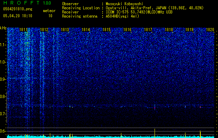Click the 1820 time axis label
218x138 pixels.
[x=210, y=30]
